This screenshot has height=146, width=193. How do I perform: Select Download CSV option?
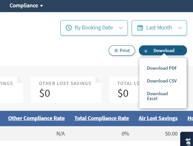[x=162, y=81]
